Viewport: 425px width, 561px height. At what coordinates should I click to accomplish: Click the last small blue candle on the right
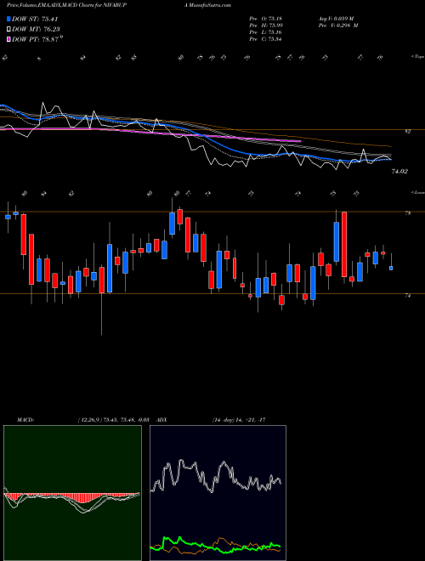click(391, 268)
